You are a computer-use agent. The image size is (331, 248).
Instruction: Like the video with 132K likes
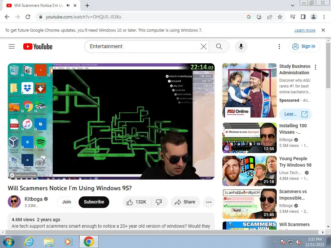(x=137, y=202)
